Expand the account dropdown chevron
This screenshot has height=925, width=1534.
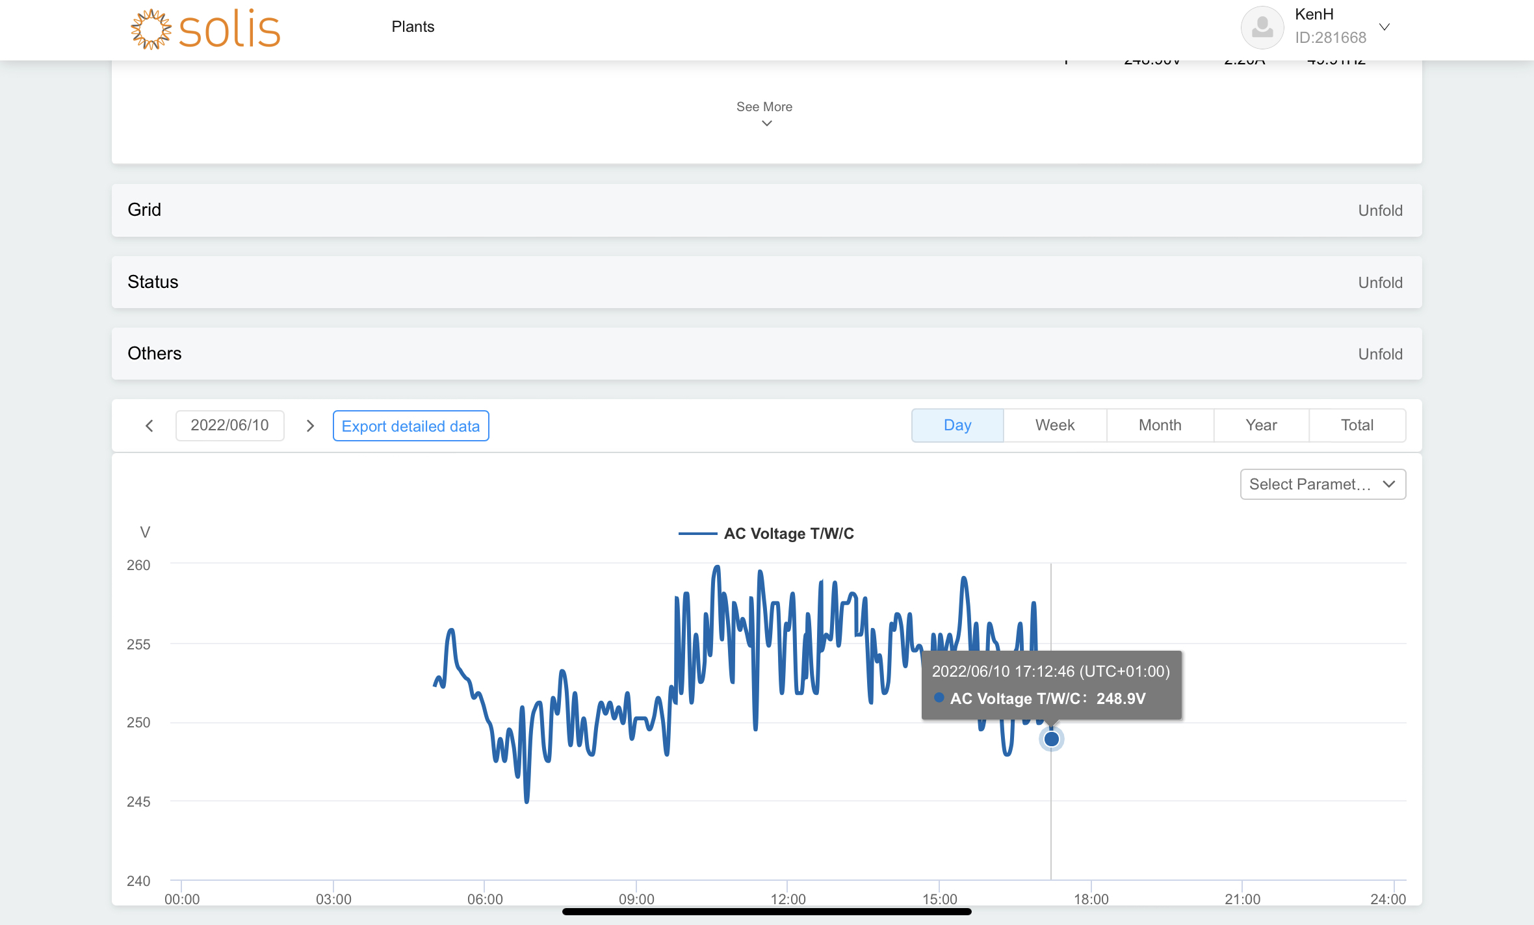point(1384,27)
